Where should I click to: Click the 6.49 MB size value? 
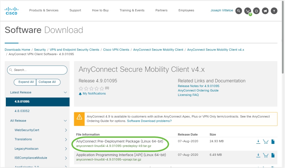coord(216,155)
